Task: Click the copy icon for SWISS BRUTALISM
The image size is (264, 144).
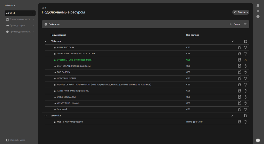Action: 239,97
